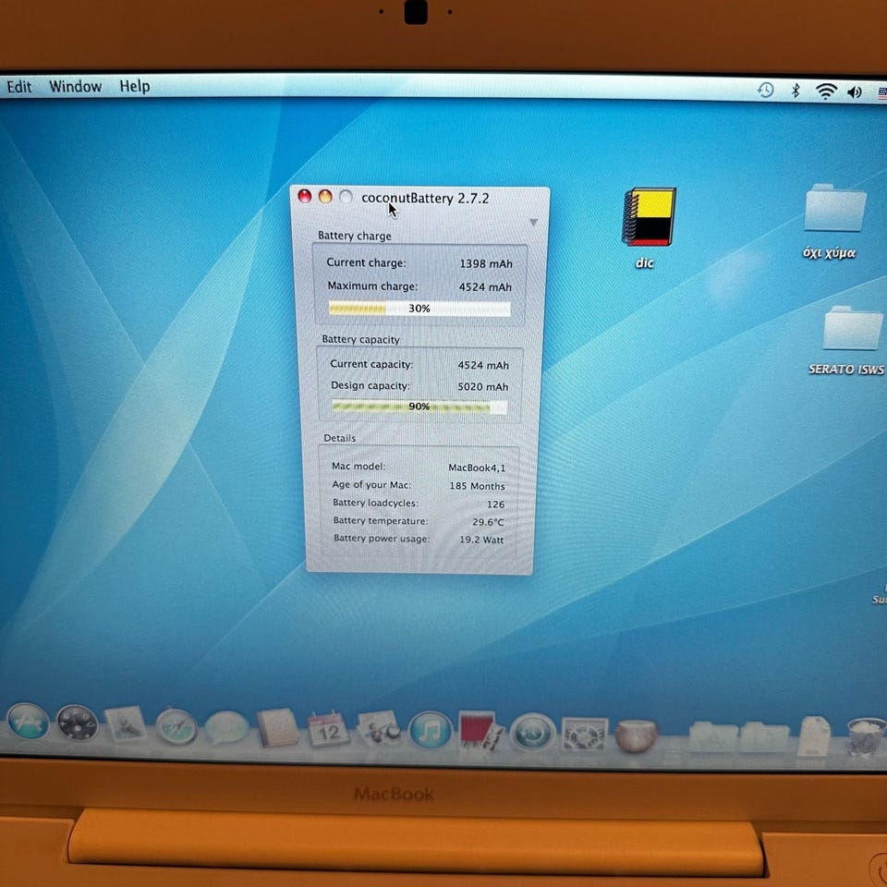Click the 29.6°C value
This screenshot has width=887, height=887.
488,522
